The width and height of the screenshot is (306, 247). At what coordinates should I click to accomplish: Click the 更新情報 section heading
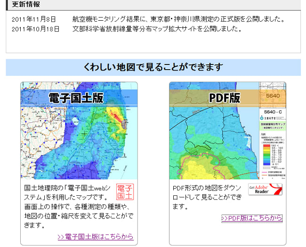pyautogui.click(x=26, y=4)
